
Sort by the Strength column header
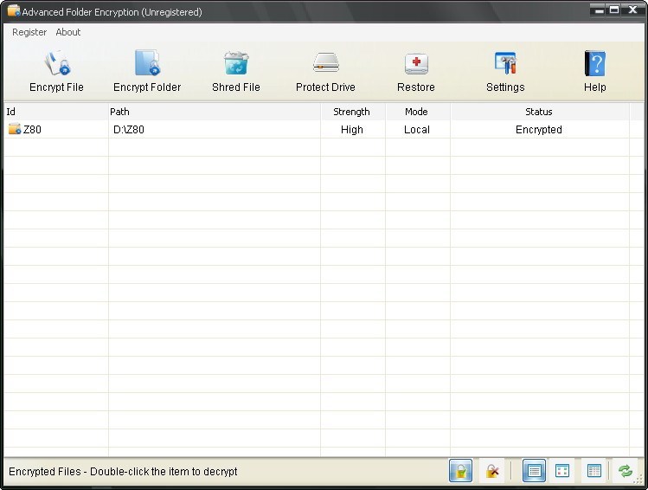(353, 112)
